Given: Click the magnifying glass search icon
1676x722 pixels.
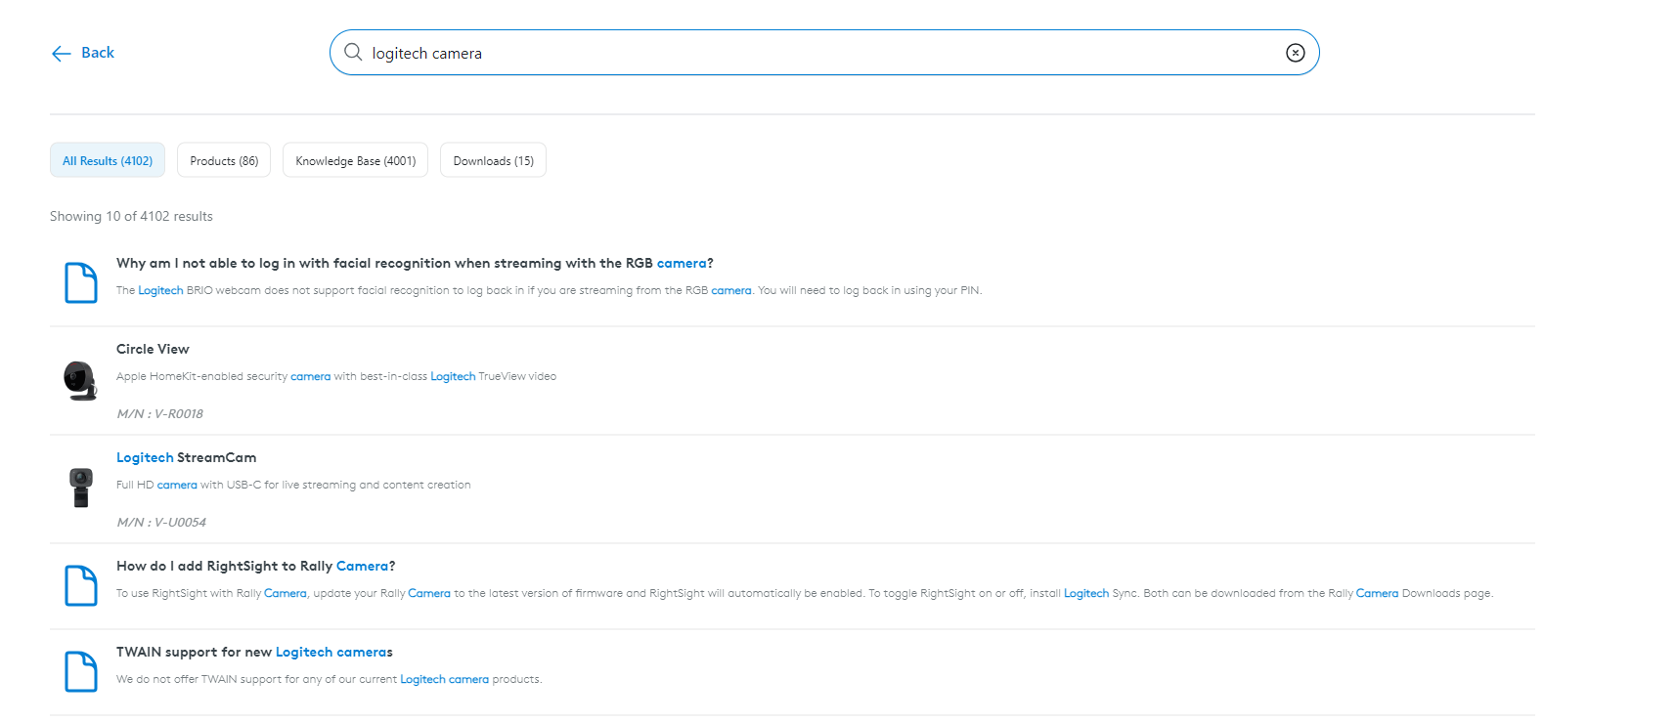Looking at the screenshot, I should tap(353, 53).
